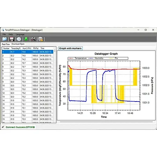
Task: Click the app icon in title bar
Action: (3, 30)
